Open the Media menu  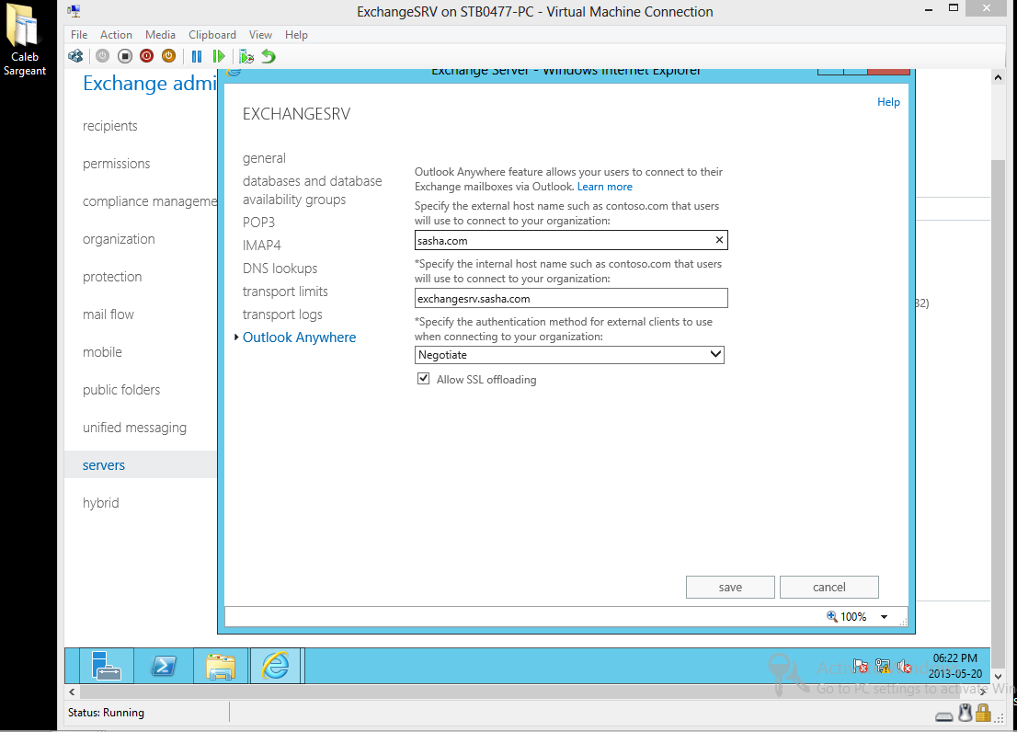(x=160, y=35)
